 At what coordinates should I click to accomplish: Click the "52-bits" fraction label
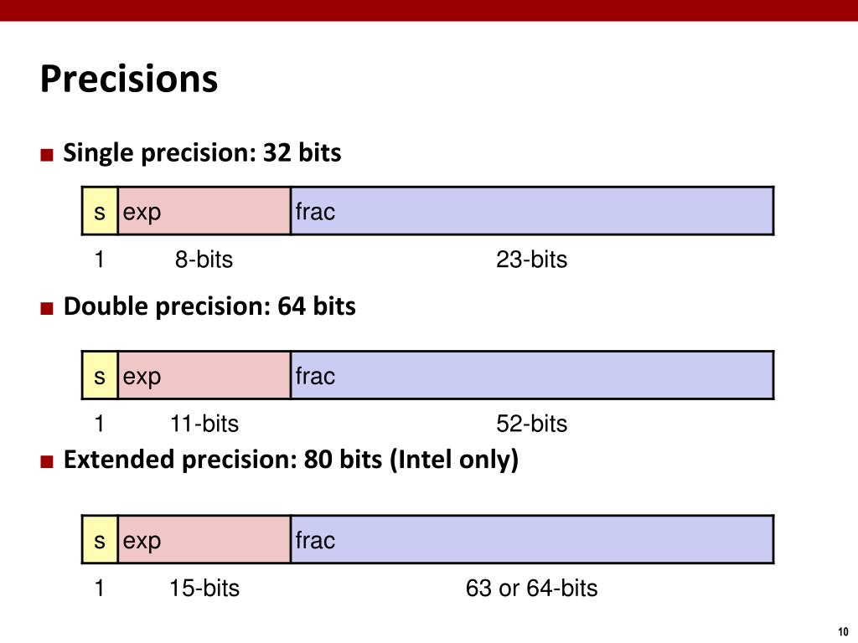pos(531,424)
